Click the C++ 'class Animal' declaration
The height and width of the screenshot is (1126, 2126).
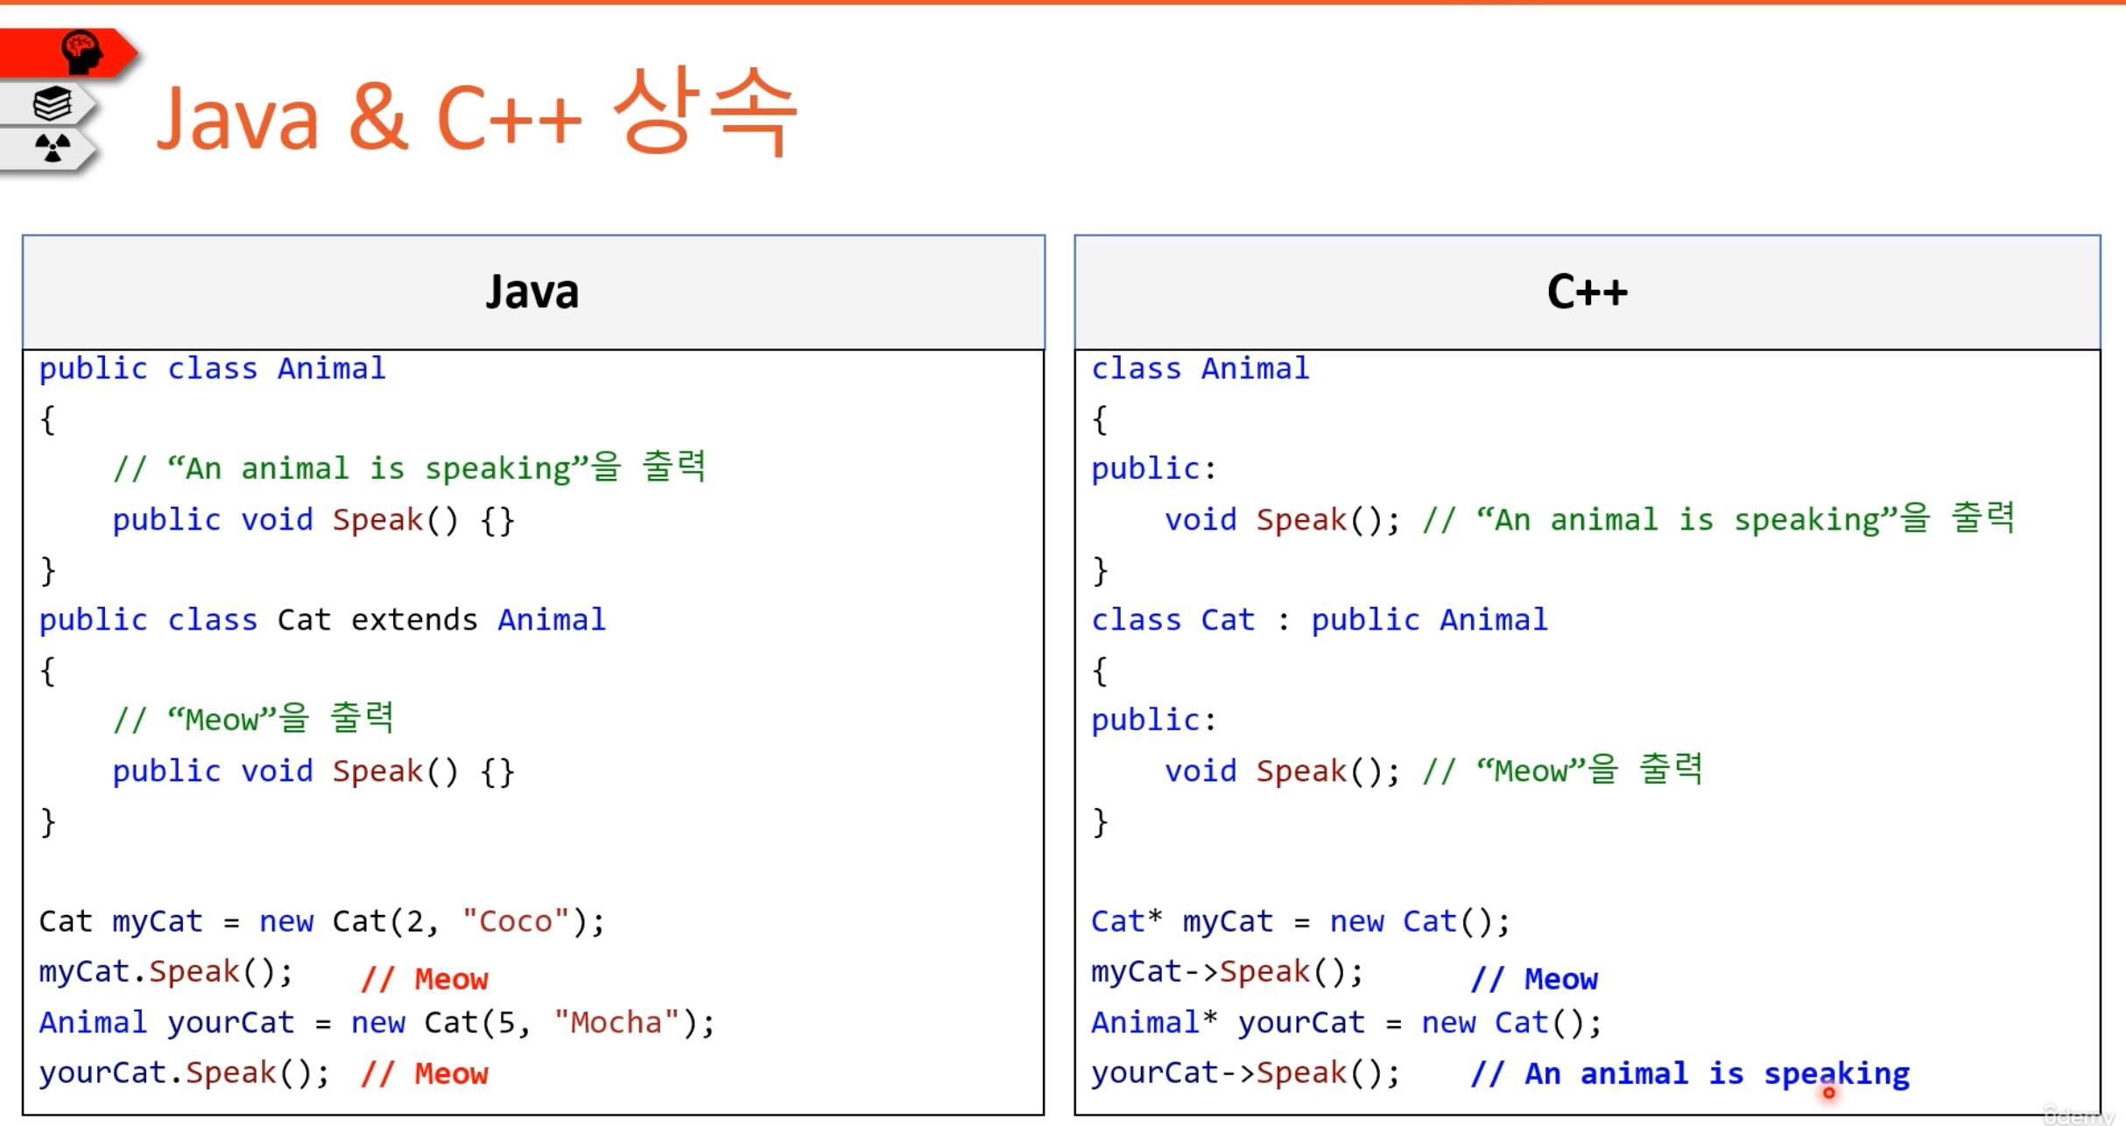point(1200,369)
